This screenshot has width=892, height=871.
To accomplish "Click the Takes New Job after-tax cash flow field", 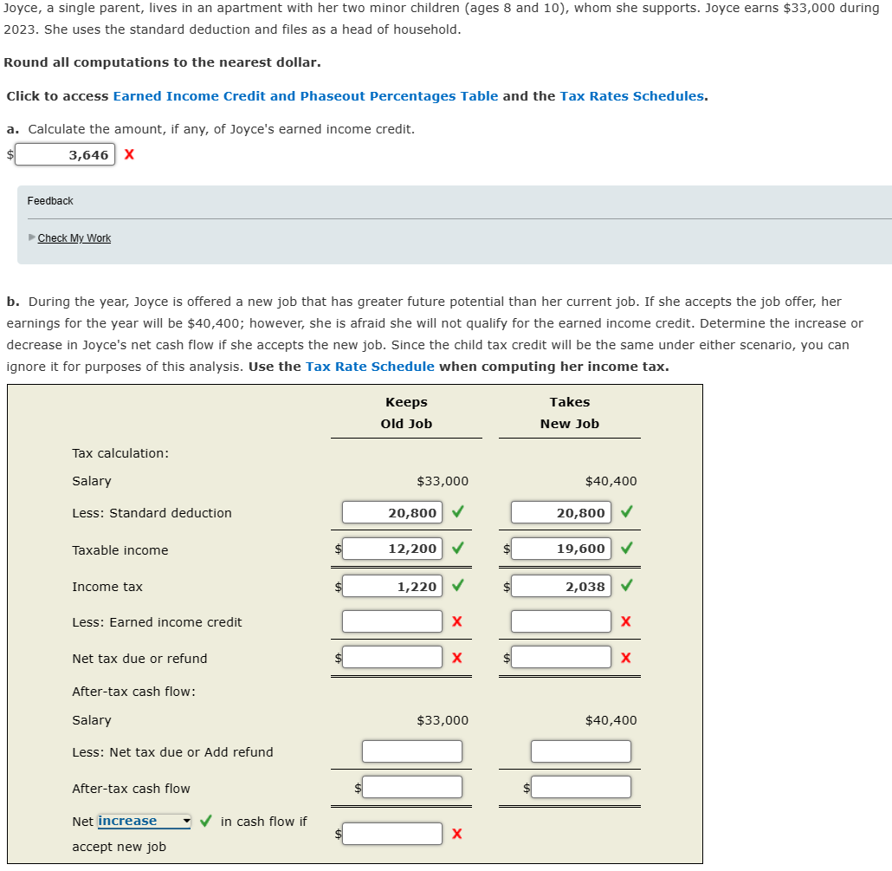I will [581, 787].
